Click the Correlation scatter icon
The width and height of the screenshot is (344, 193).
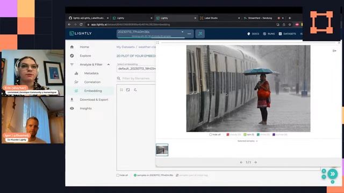(76, 82)
